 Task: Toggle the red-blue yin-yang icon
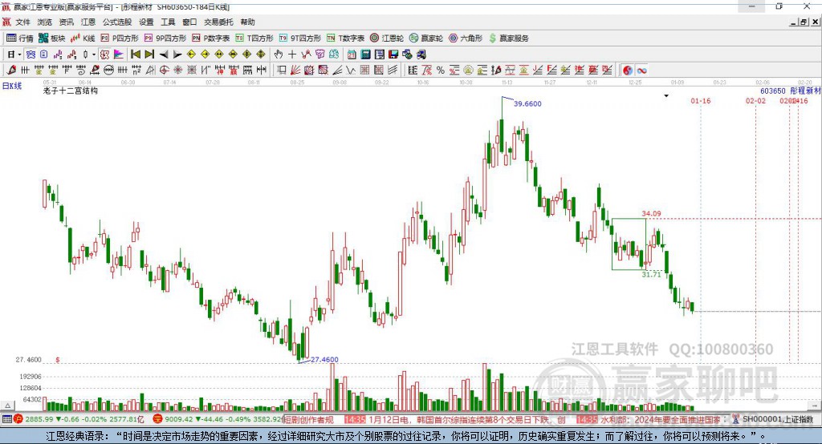(x=628, y=71)
